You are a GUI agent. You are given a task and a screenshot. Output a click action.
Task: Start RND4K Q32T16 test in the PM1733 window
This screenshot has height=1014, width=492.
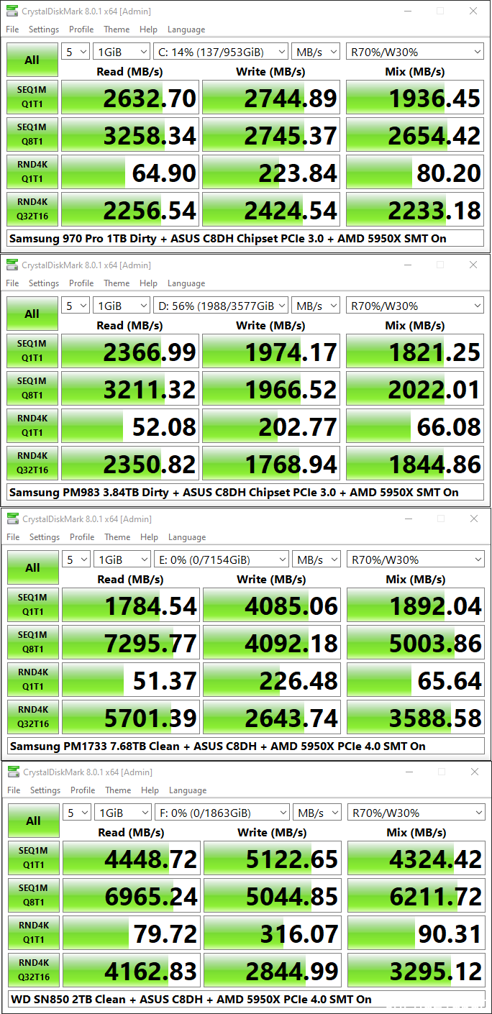pos(33,718)
